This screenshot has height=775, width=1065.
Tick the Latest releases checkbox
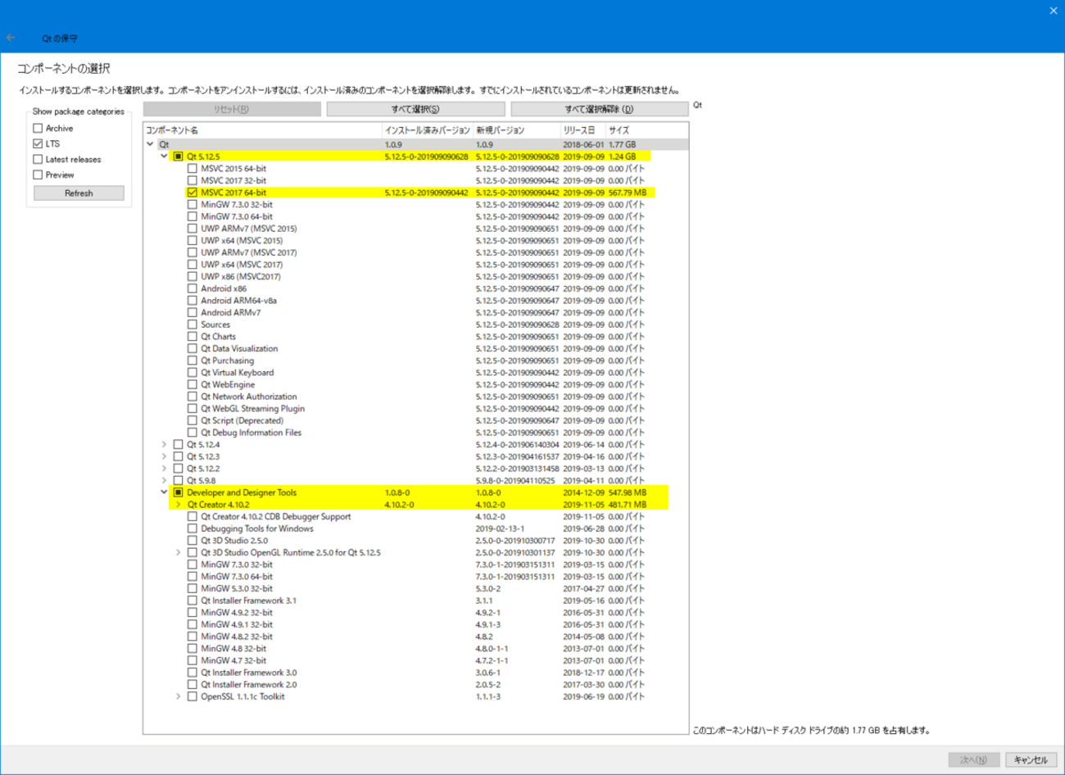tap(38, 159)
